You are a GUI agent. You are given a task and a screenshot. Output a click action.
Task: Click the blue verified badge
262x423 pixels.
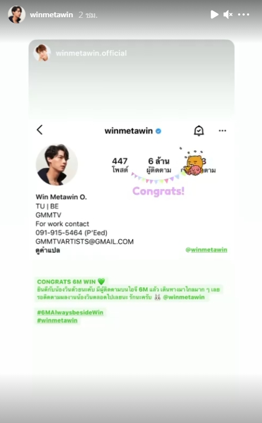[x=158, y=131]
